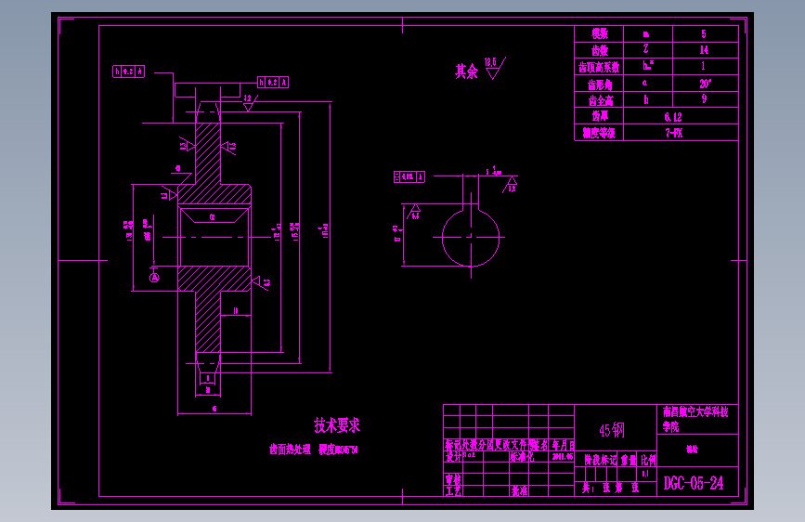805x522 pixels.
Task: Click the '阶段标记' title block cell
Action: click(600, 460)
